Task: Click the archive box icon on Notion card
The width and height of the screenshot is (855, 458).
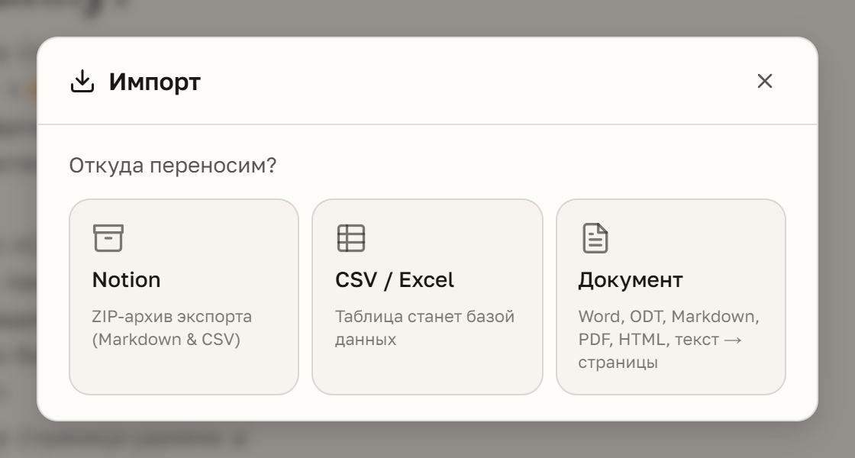Action: (x=108, y=238)
